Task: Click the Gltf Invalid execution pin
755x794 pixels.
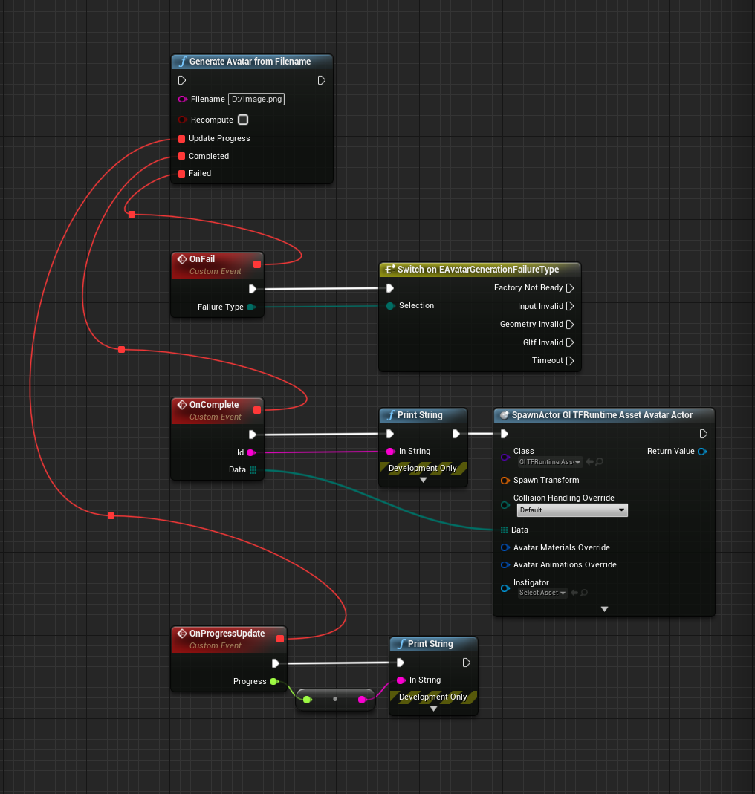Action: (570, 343)
